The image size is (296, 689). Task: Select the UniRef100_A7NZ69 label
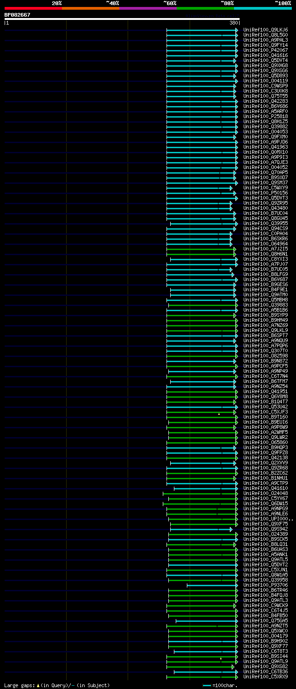point(265,326)
